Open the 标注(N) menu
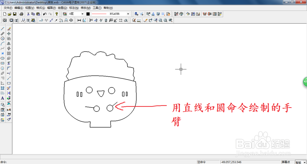307x164 pixels. point(74,8)
